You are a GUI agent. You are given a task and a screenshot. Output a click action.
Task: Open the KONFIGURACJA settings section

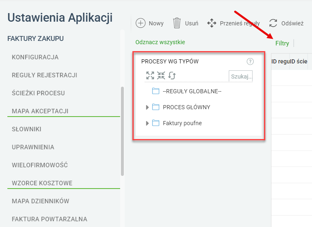[35, 57]
